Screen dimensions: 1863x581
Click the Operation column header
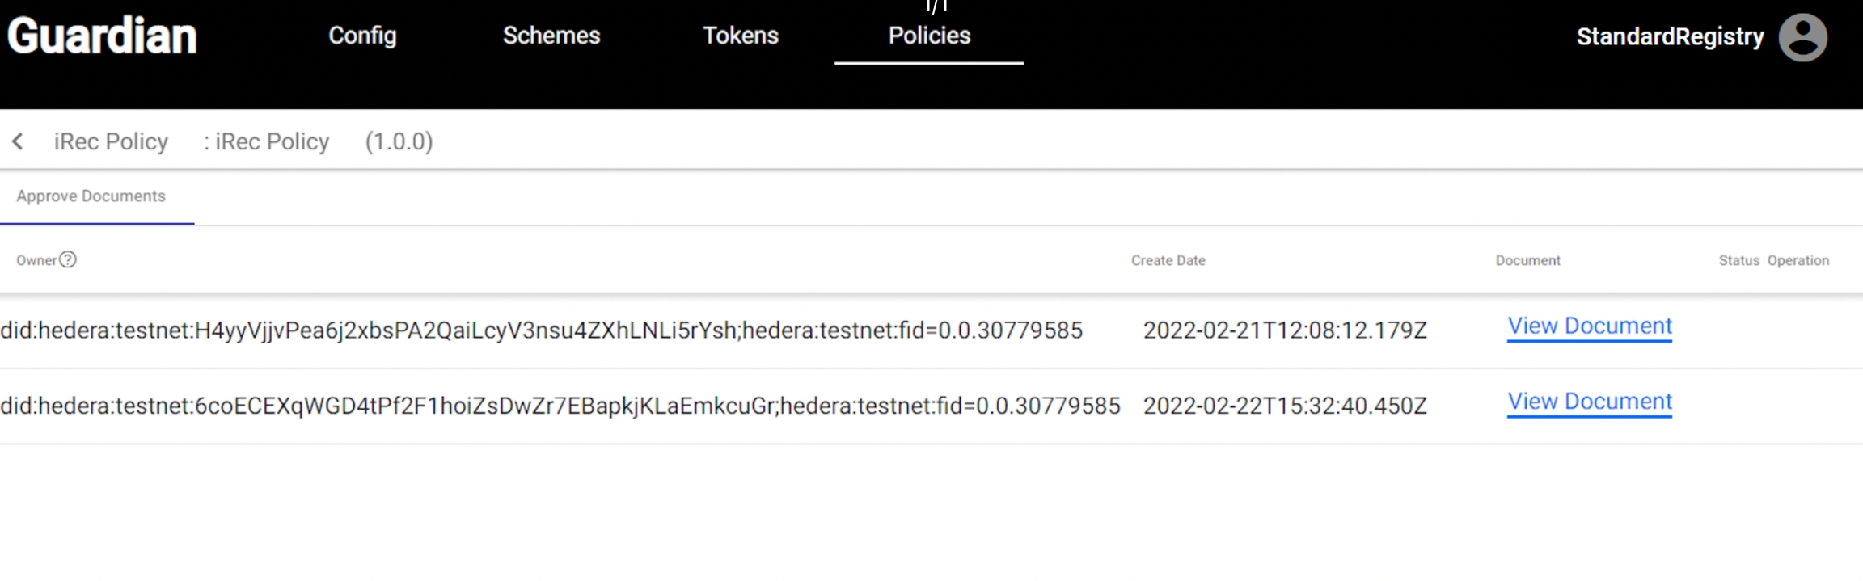pos(1798,260)
